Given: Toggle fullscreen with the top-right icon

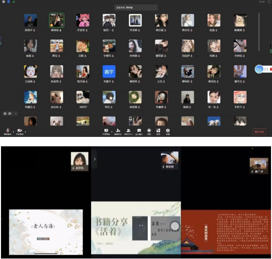Looking at the screenshot, I should coord(269,2).
